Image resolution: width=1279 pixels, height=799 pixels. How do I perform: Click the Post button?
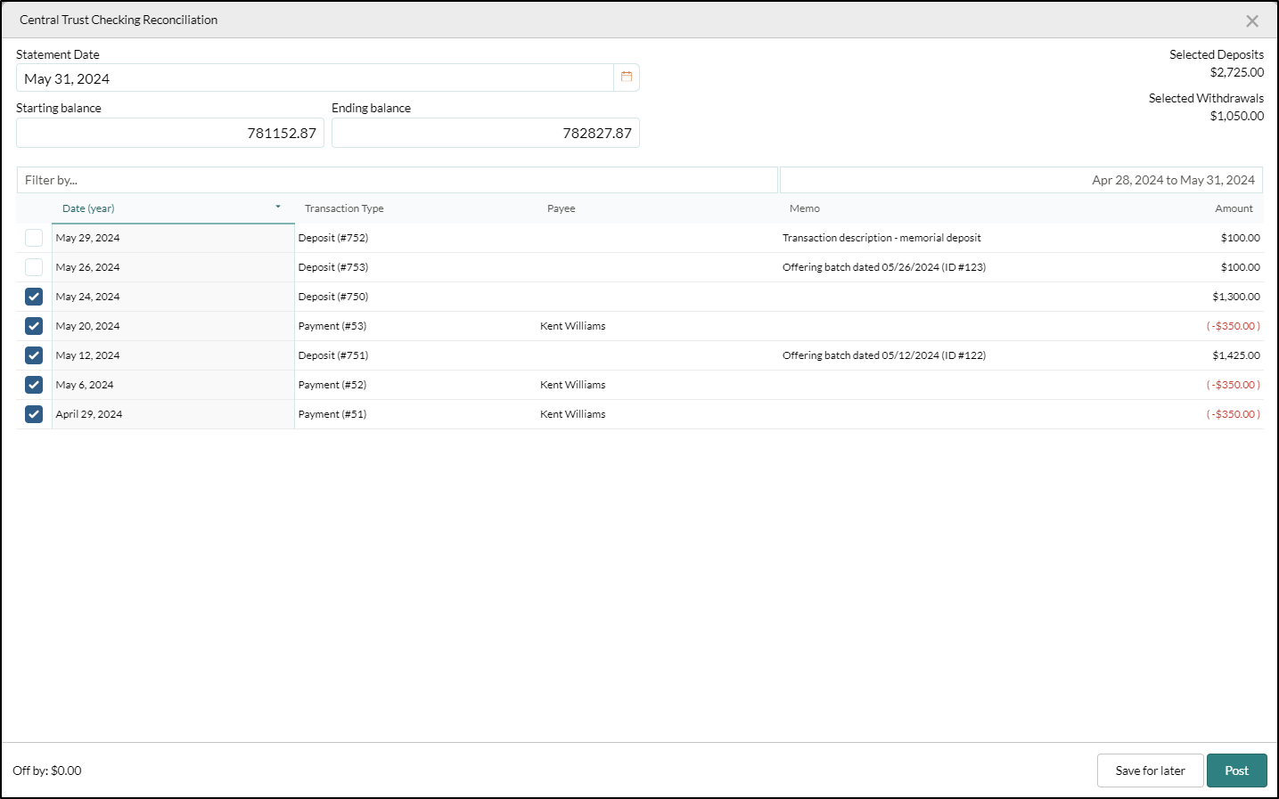[x=1236, y=770]
